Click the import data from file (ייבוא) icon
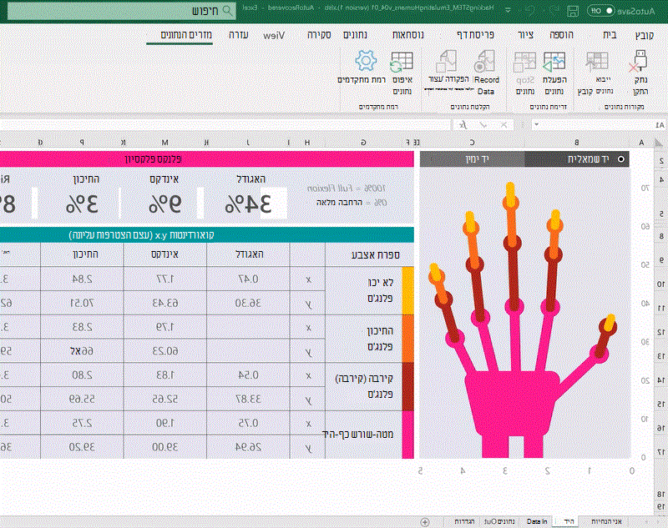 pos(597,61)
